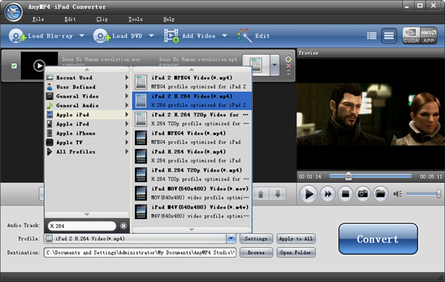Switch to detailed list view icon
The height and width of the screenshot is (282, 445).
pyautogui.click(x=372, y=36)
